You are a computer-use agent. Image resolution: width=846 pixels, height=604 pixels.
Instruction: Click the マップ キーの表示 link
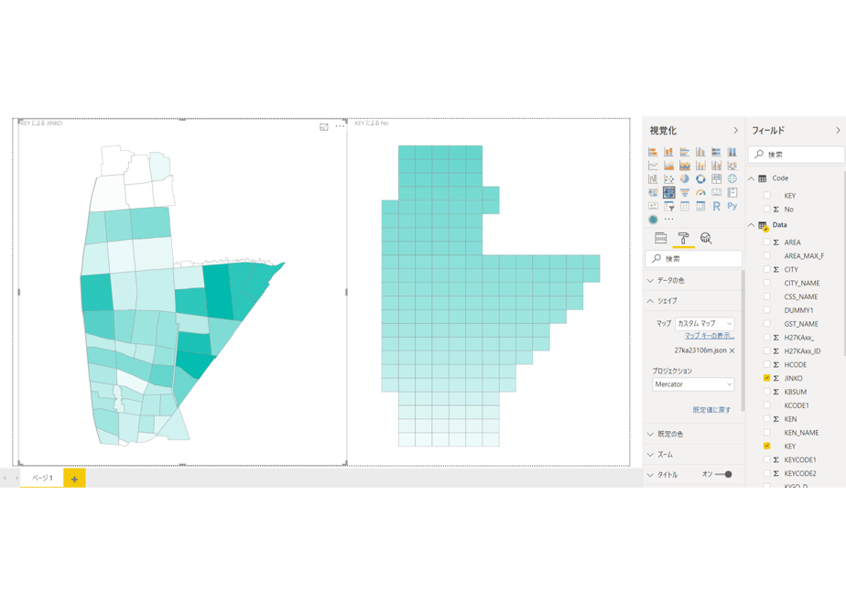click(x=710, y=336)
